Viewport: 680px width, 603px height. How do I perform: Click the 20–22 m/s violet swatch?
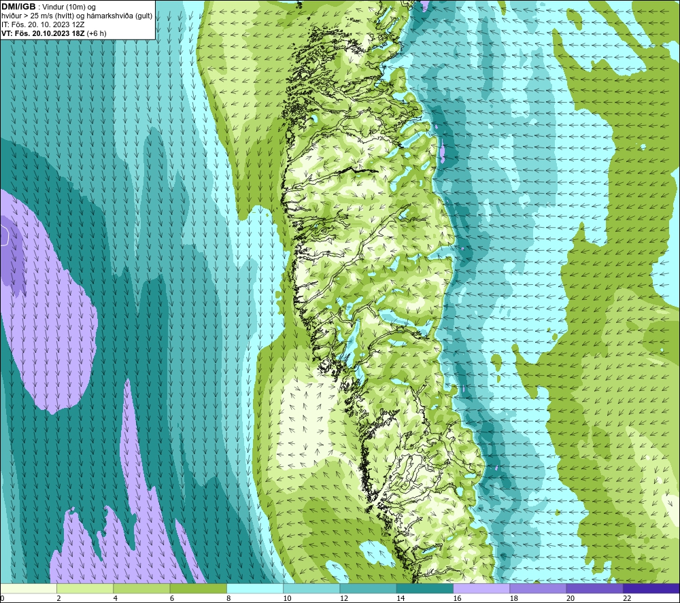(x=594, y=588)
